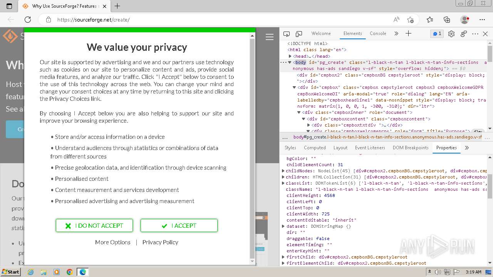Select the Elements tab
Screen dimensions: 493x277
[x=353, y=33]
